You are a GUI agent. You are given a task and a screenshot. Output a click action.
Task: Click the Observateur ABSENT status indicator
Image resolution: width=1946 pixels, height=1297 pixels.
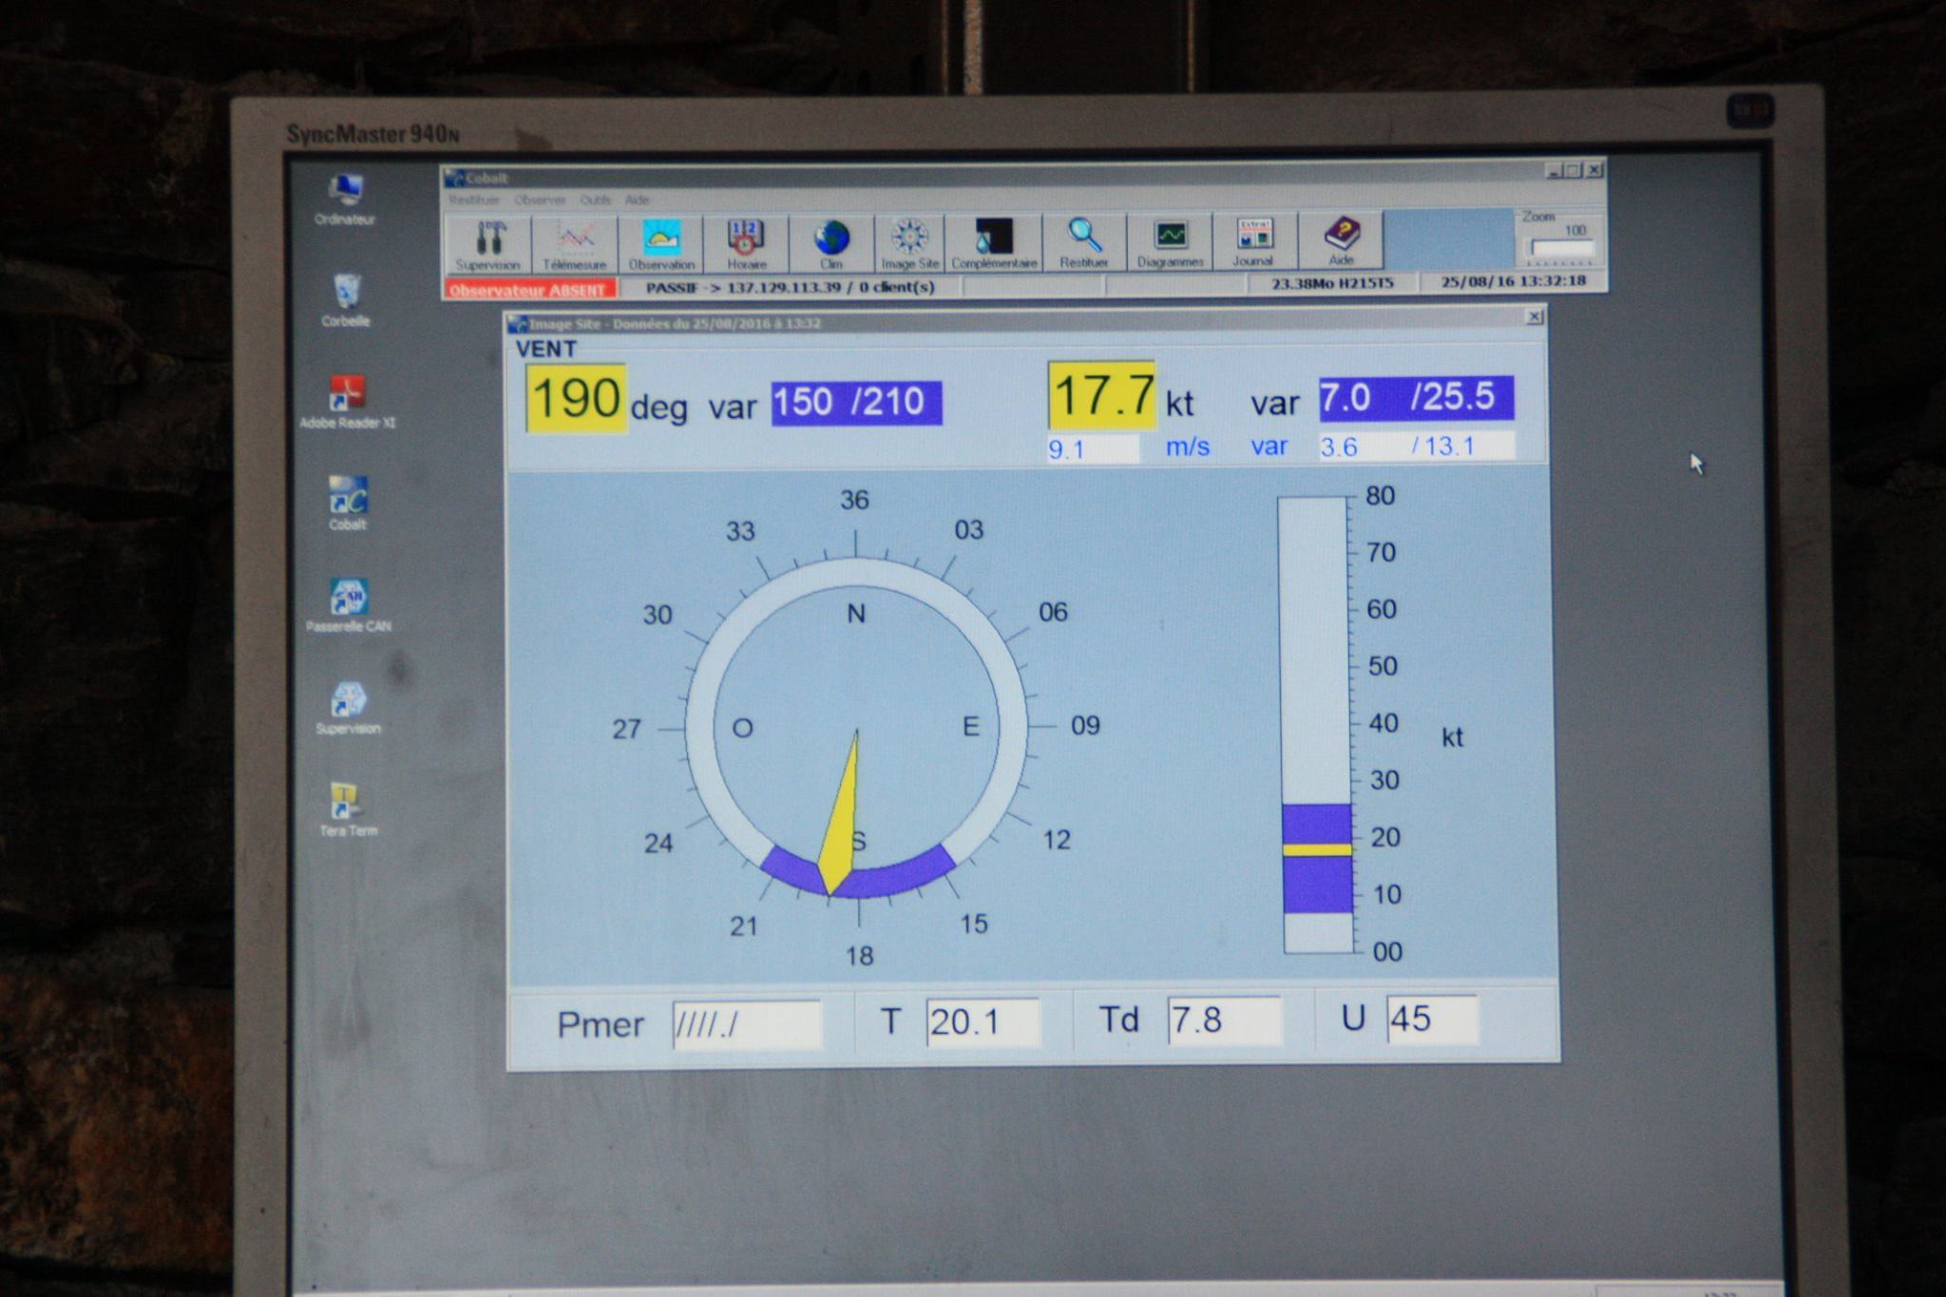pyautogui.click(x=529, y=289)
